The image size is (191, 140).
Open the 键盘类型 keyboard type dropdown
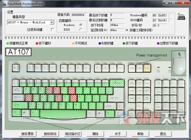52,22
